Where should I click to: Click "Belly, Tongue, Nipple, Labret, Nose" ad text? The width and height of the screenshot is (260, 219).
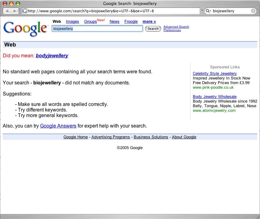(225, 106)
